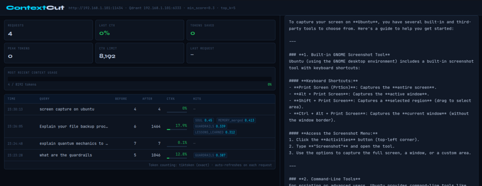Screen dimensions: 482x186
Task: Click the BEFORE column header
Action: click(121, 99)
